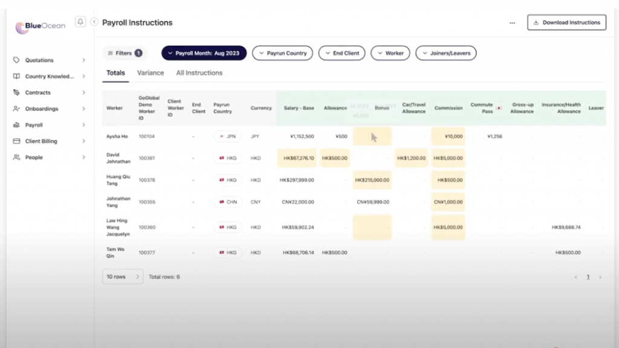This screenshot has height=348, width=619.
Task: Click the Filters button
Action: pos(125,53)
